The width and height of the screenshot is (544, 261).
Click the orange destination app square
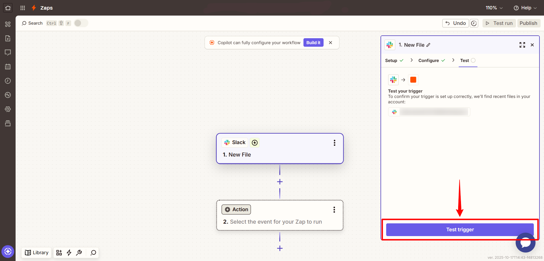(x=413, y=80)
